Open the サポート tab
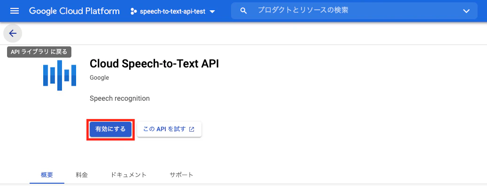The image size is (487, 186). click(181, 175)
